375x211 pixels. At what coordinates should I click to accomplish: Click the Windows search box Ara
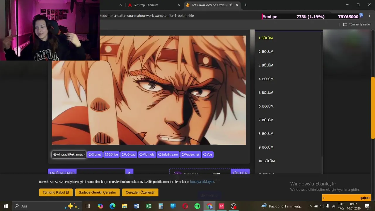pyautogui.click(x=46, y=206)
